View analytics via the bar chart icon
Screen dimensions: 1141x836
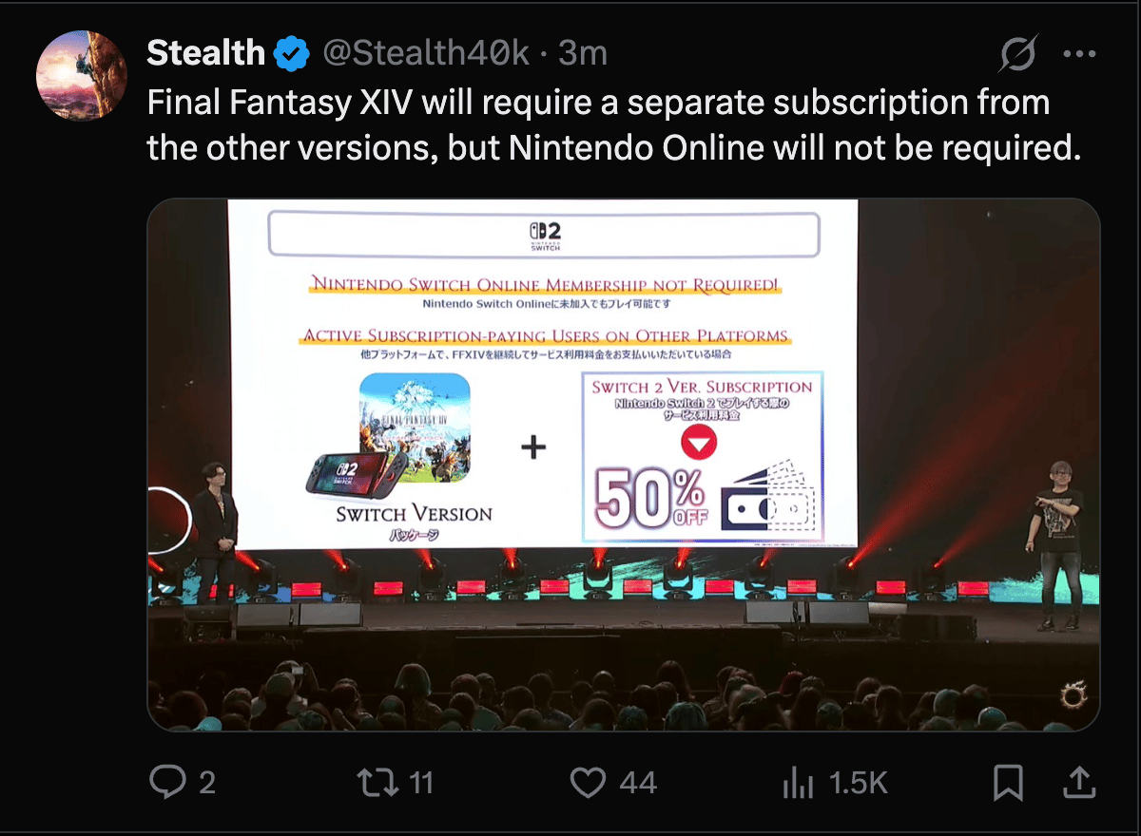796,783
